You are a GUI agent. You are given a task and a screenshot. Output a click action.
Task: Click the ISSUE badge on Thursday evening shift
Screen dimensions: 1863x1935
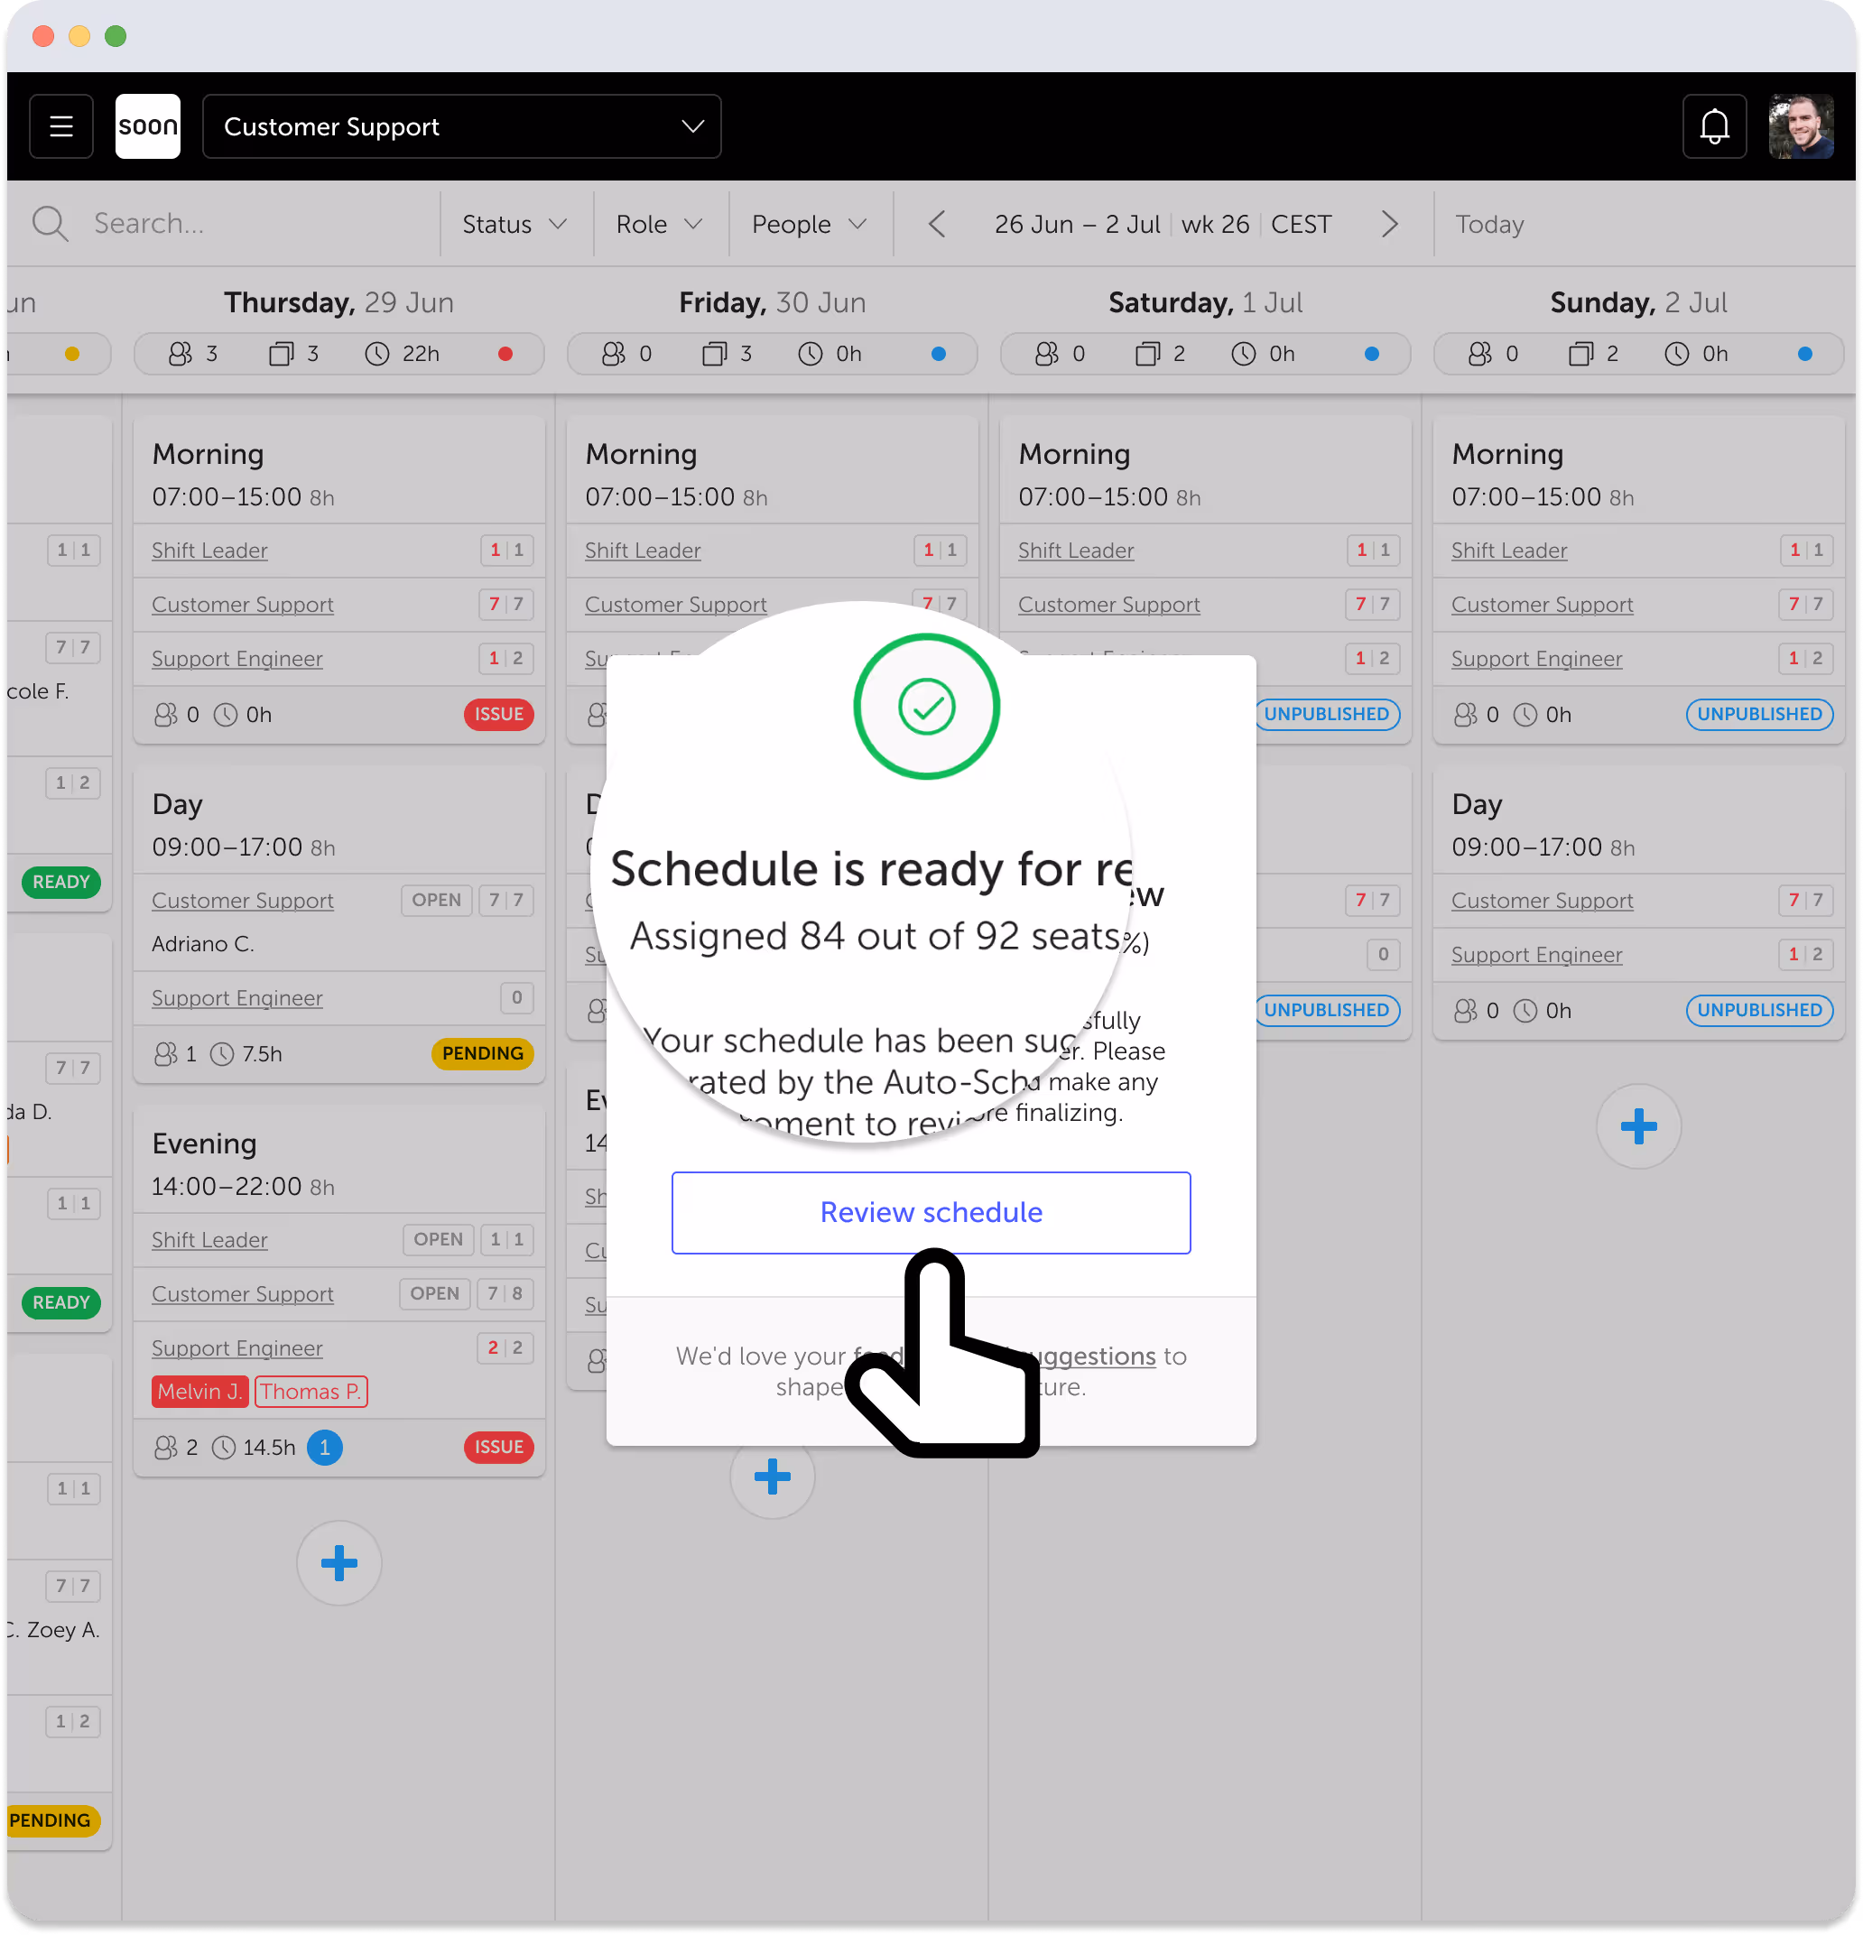coord(498,1448)
